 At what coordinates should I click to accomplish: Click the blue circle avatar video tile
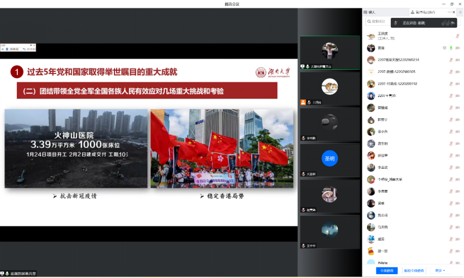tap(329, 159)
